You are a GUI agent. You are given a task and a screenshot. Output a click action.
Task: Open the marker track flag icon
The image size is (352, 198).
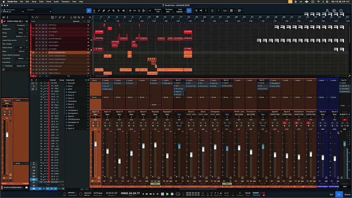click(56, 17)
